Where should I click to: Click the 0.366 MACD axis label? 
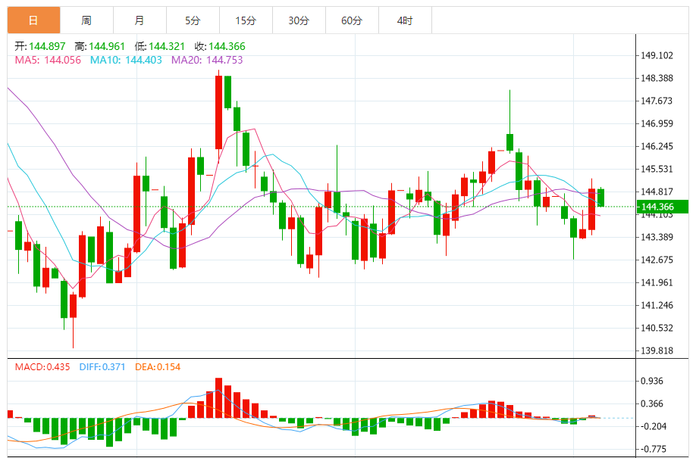point(651,403)
